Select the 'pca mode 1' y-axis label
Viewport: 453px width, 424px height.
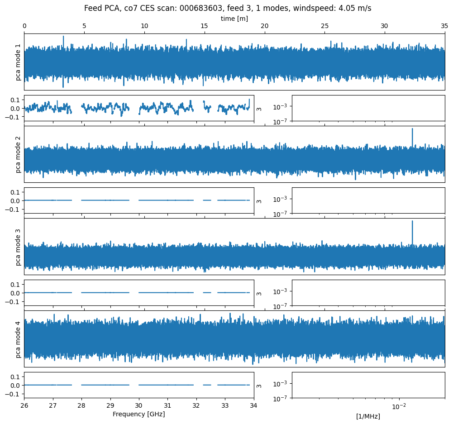click(18, 62)
